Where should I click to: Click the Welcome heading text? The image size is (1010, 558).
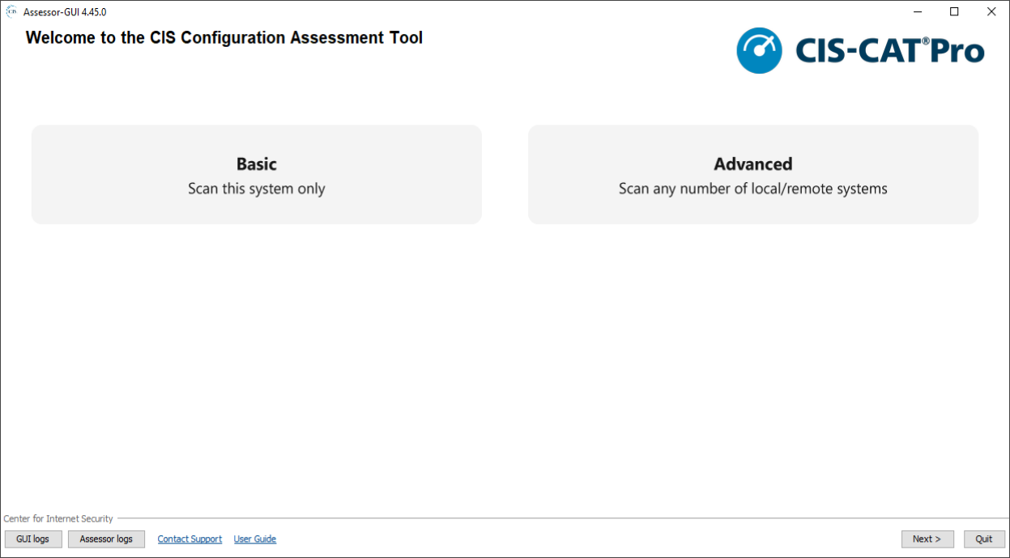click(x=224, y=38)
